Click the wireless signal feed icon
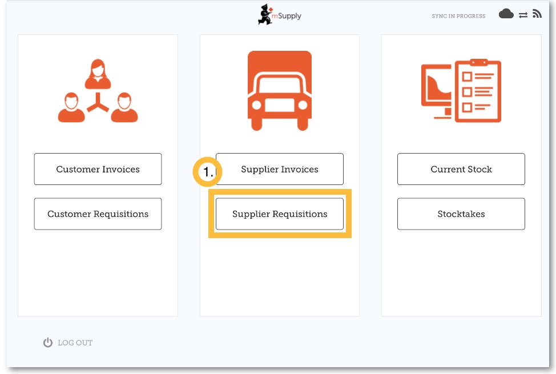 pyautogui.click(x=537, y=14)
